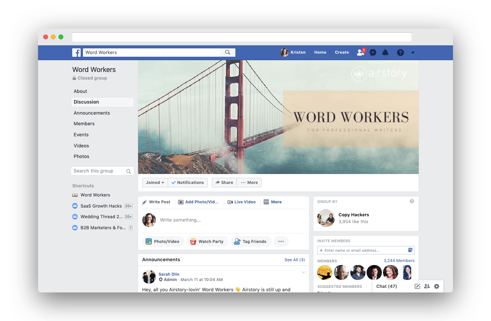Image resolution: width=491 pixels, height=321 pixels.
Task: Click the ellipsis pill in composer
Action: 281,241
